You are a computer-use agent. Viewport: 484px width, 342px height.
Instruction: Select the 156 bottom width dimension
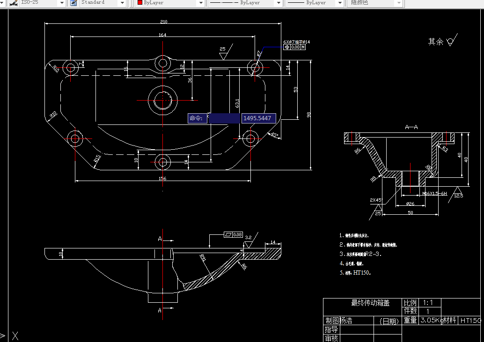coord(162,178)
